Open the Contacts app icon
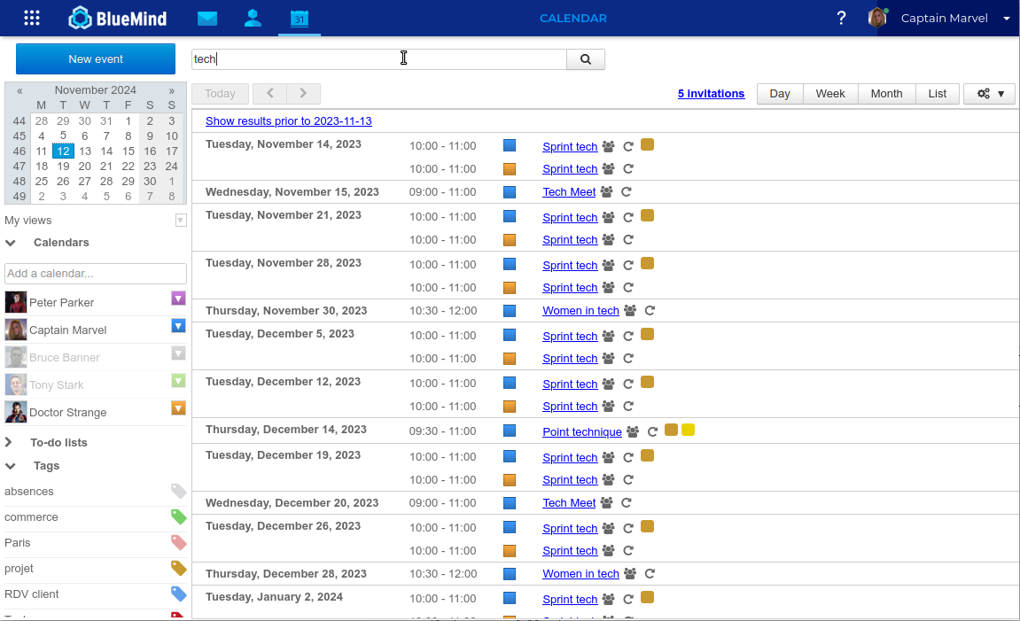Screen dimensions: 1020x621 point(253,19)
